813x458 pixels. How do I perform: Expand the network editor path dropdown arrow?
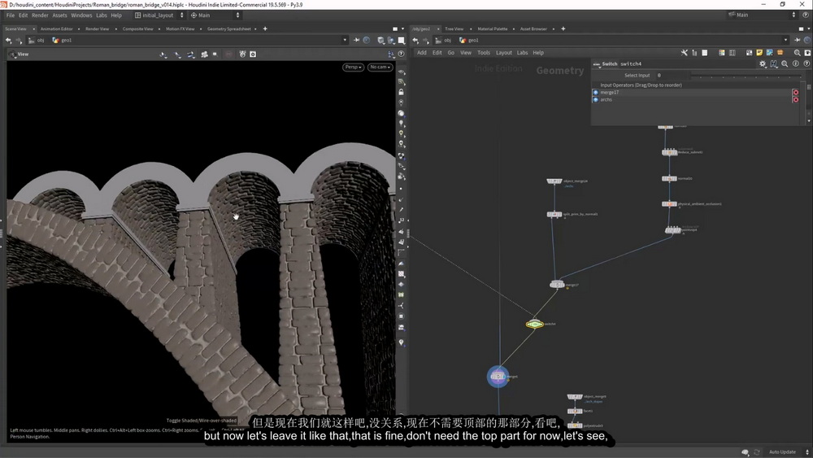785,40
